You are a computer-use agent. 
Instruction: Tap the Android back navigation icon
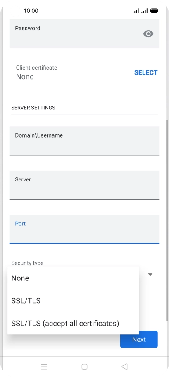(124, 366)
